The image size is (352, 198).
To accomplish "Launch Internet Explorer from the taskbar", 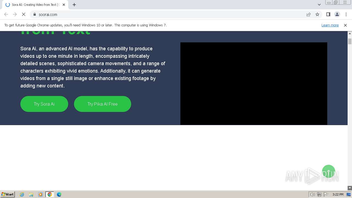I will pyautogui.click(x=22, y=194).
